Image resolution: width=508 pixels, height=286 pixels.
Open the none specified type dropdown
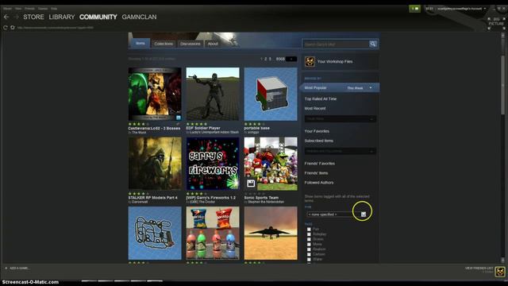click(x=337, y=214)
